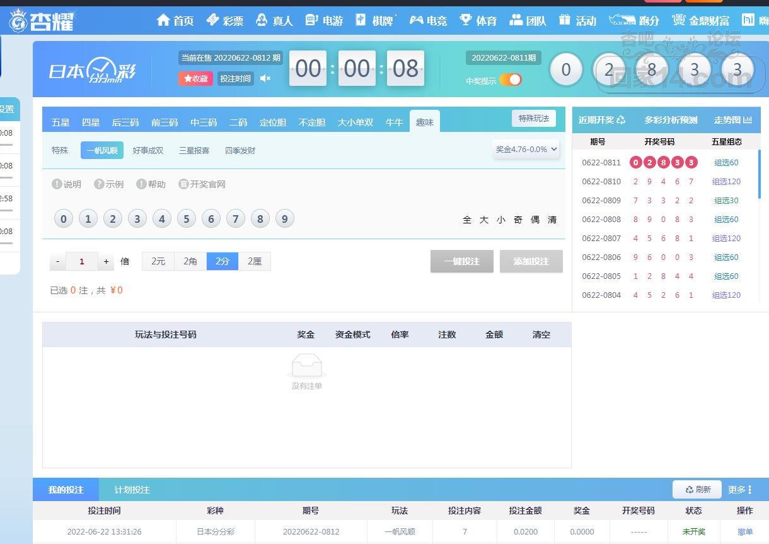The image size is (769, 544).
Task: Switch to the 五星 play tab
Action: (61, 122)
